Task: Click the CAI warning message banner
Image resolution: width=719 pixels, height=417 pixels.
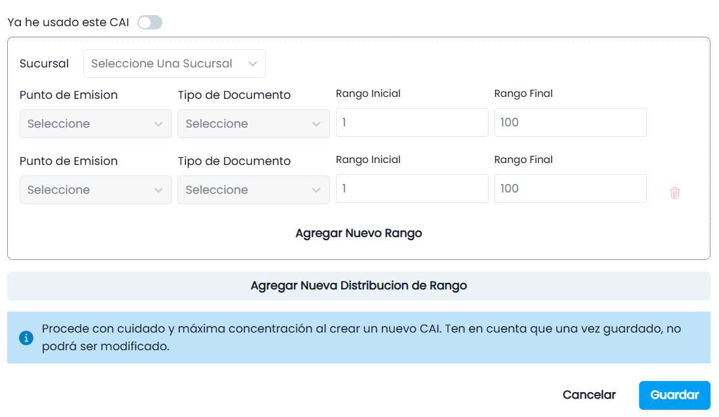Action: click(359, 338)
